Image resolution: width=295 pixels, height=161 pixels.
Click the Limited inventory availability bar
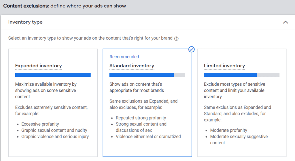point(242,75)
